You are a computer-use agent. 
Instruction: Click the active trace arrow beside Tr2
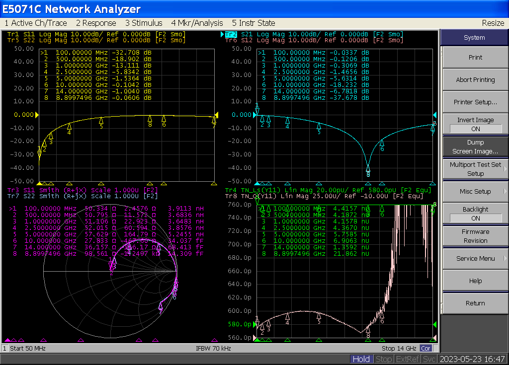click(222, 34)
